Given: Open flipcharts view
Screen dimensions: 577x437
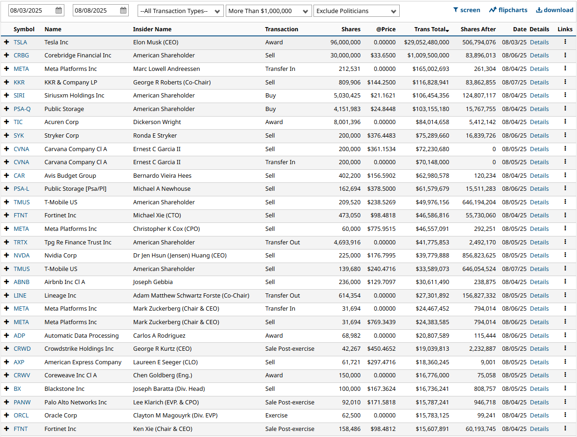Looking at the screenshot, I should (x=508, y=10).
